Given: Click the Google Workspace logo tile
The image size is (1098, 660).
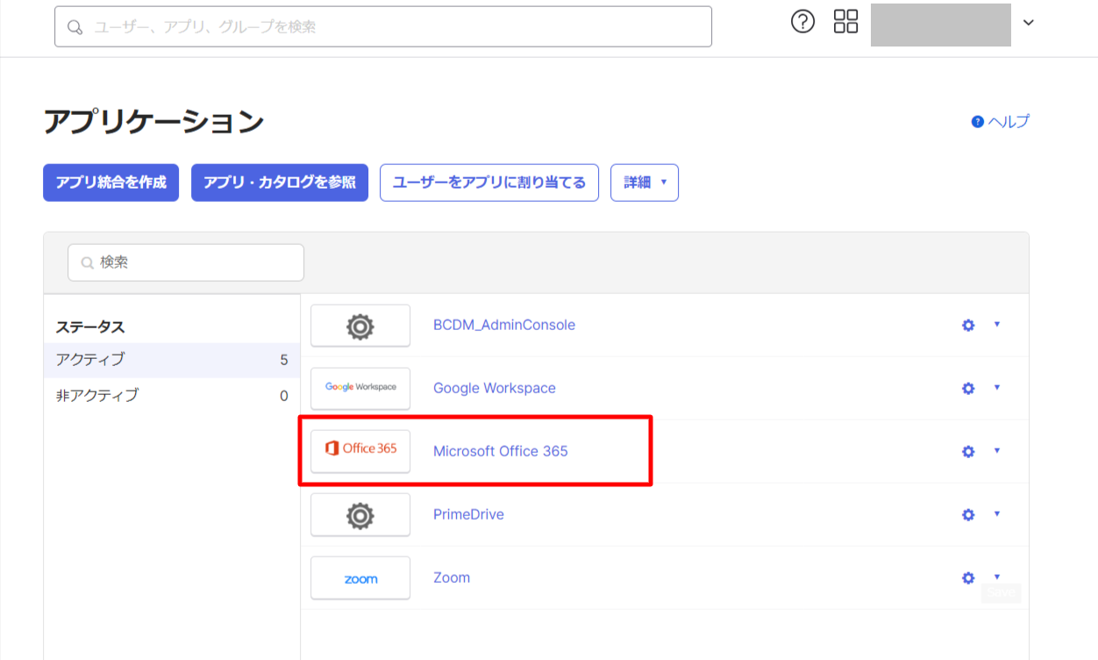Looking at the screenshot, I should (360, 388).
